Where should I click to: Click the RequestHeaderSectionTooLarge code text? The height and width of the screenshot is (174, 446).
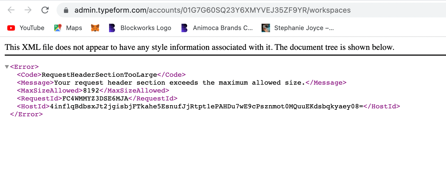(x=99, y=75)
